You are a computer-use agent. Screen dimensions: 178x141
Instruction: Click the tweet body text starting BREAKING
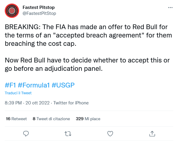(x=88, y=35)
